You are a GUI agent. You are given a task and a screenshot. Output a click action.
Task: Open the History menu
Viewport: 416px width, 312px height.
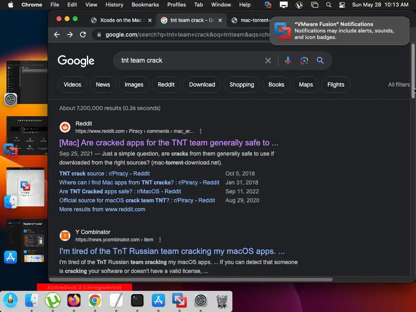coord(114,5)
